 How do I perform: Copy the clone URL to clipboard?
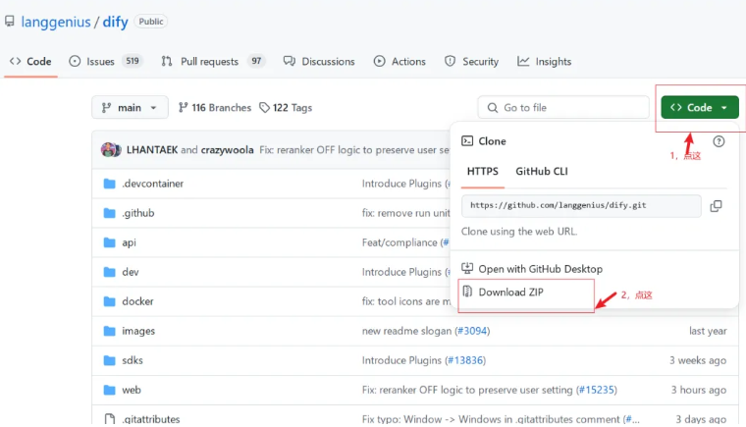(x=716, y=206)
